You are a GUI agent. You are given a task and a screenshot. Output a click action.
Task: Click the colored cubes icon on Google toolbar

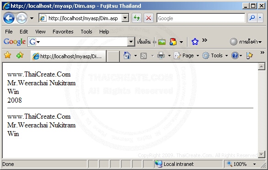click(x=173, y=42)
